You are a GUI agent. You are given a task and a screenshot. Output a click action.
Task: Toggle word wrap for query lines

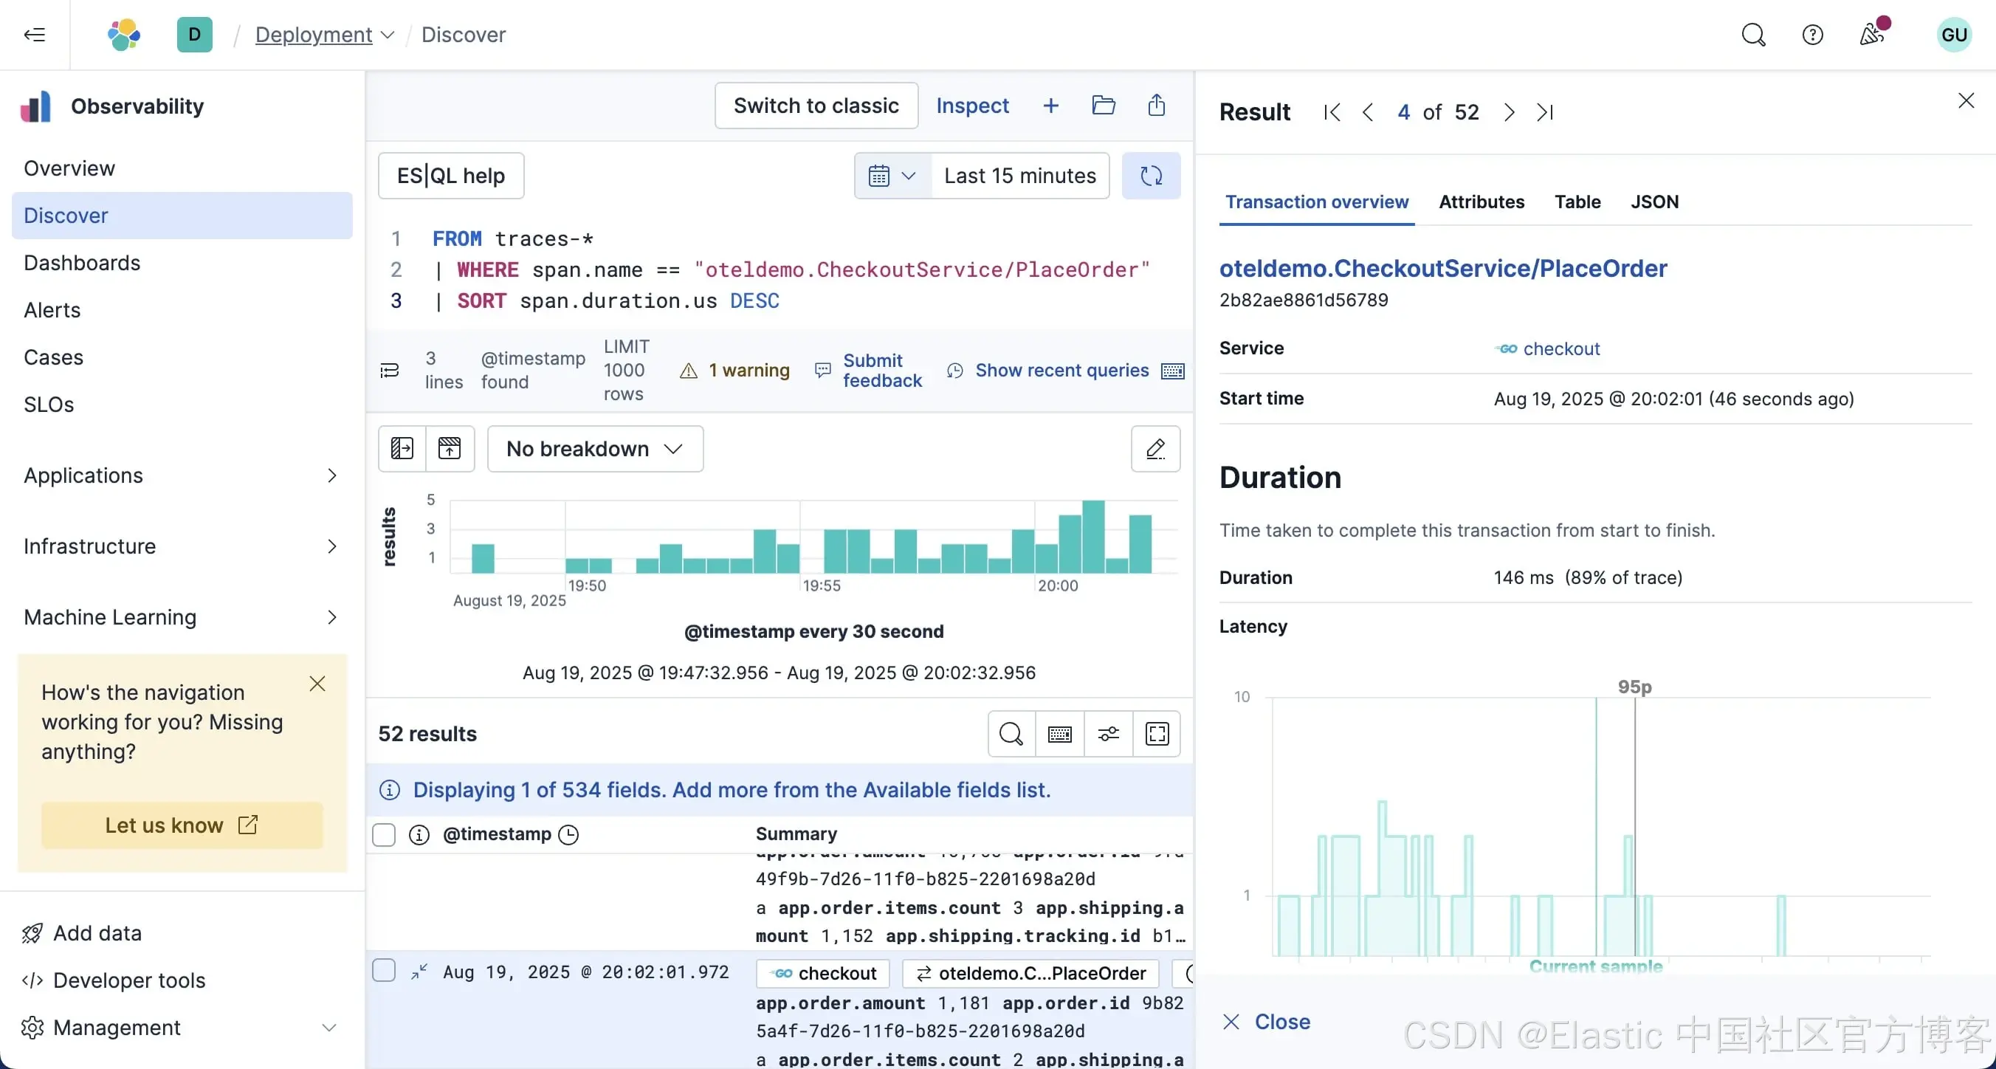pyautogui.click(x=389, y=371)
